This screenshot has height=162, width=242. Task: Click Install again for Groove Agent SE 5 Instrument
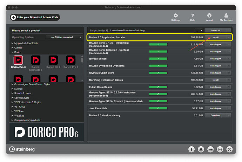pos(215,94)
